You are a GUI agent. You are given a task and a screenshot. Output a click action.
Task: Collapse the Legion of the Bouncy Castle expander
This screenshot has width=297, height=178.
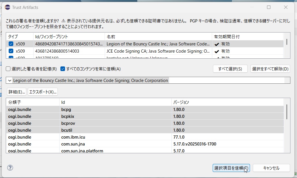click(10, 81)
